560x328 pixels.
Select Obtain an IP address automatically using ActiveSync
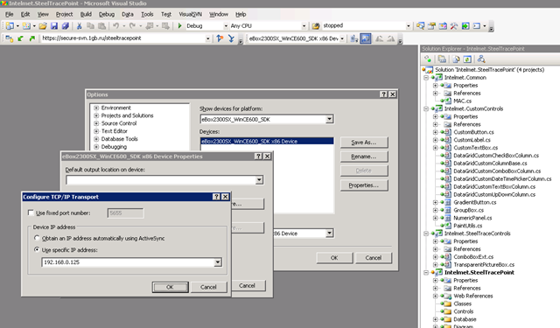(x=37, y=238)
